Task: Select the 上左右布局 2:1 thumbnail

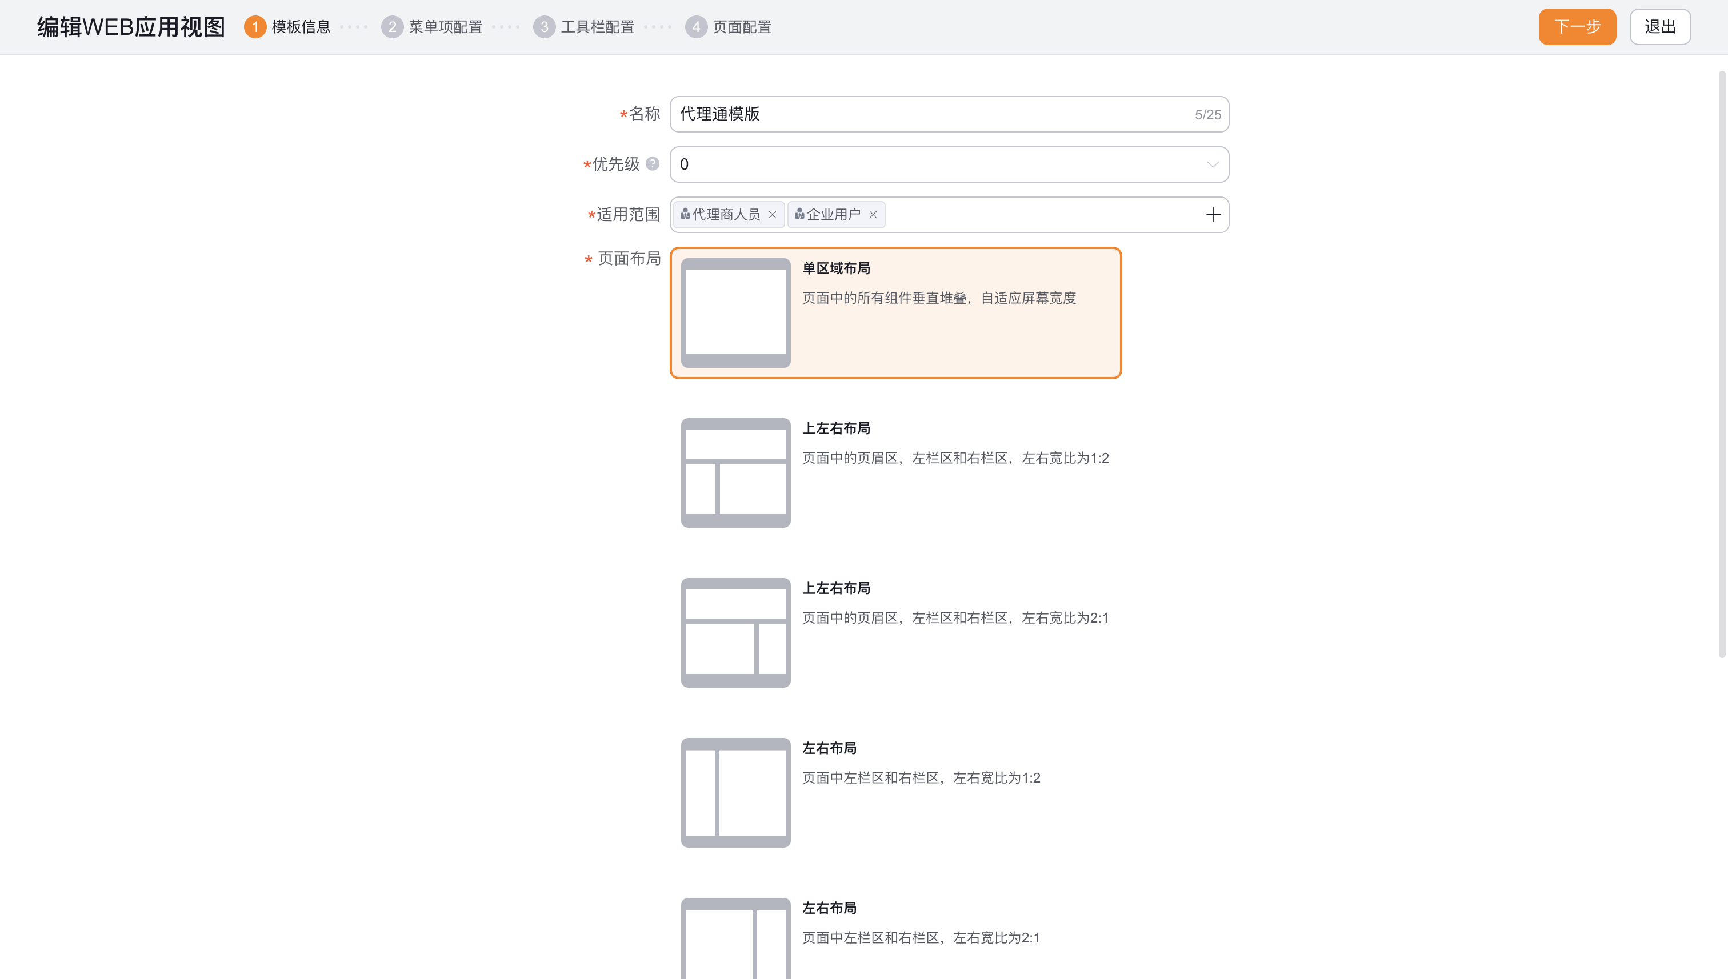Action: click(735, 633)
